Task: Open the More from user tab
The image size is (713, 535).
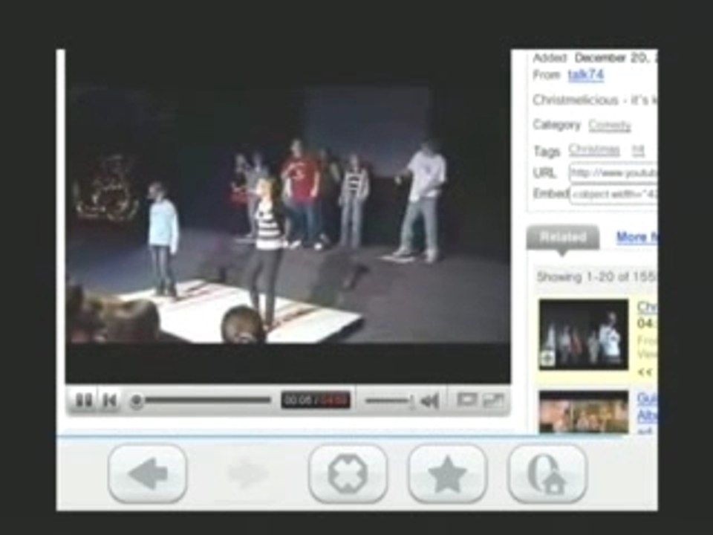Action: tap(637, 237)
